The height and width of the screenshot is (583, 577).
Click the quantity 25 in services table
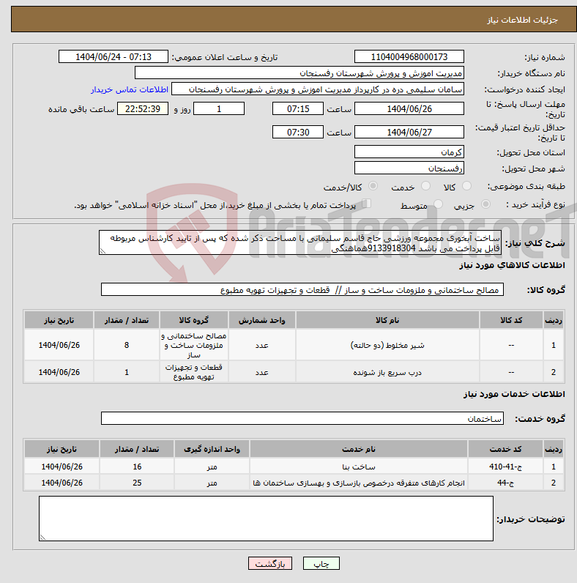pos(137,483)
